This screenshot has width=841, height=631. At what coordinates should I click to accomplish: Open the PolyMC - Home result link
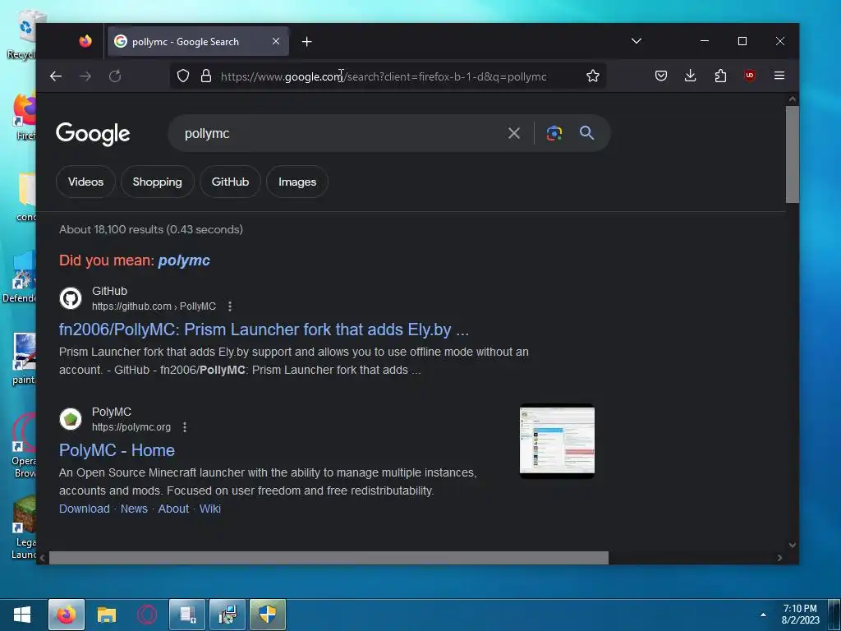tap(117, 450)
